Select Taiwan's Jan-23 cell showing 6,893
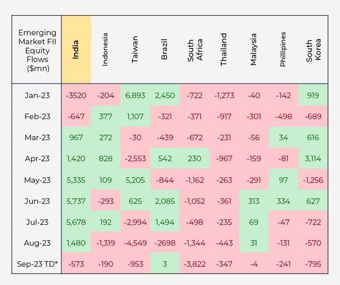This screenshot has width=340, height=285. click(135, 95)
